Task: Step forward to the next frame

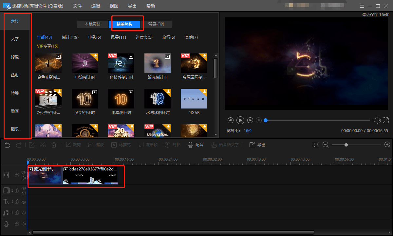Action: (x=250, y=120)
